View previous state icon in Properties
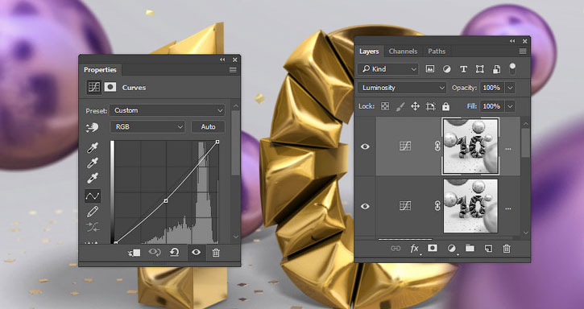Viewport: 584px width, 309px height. (x=154, y=253)
